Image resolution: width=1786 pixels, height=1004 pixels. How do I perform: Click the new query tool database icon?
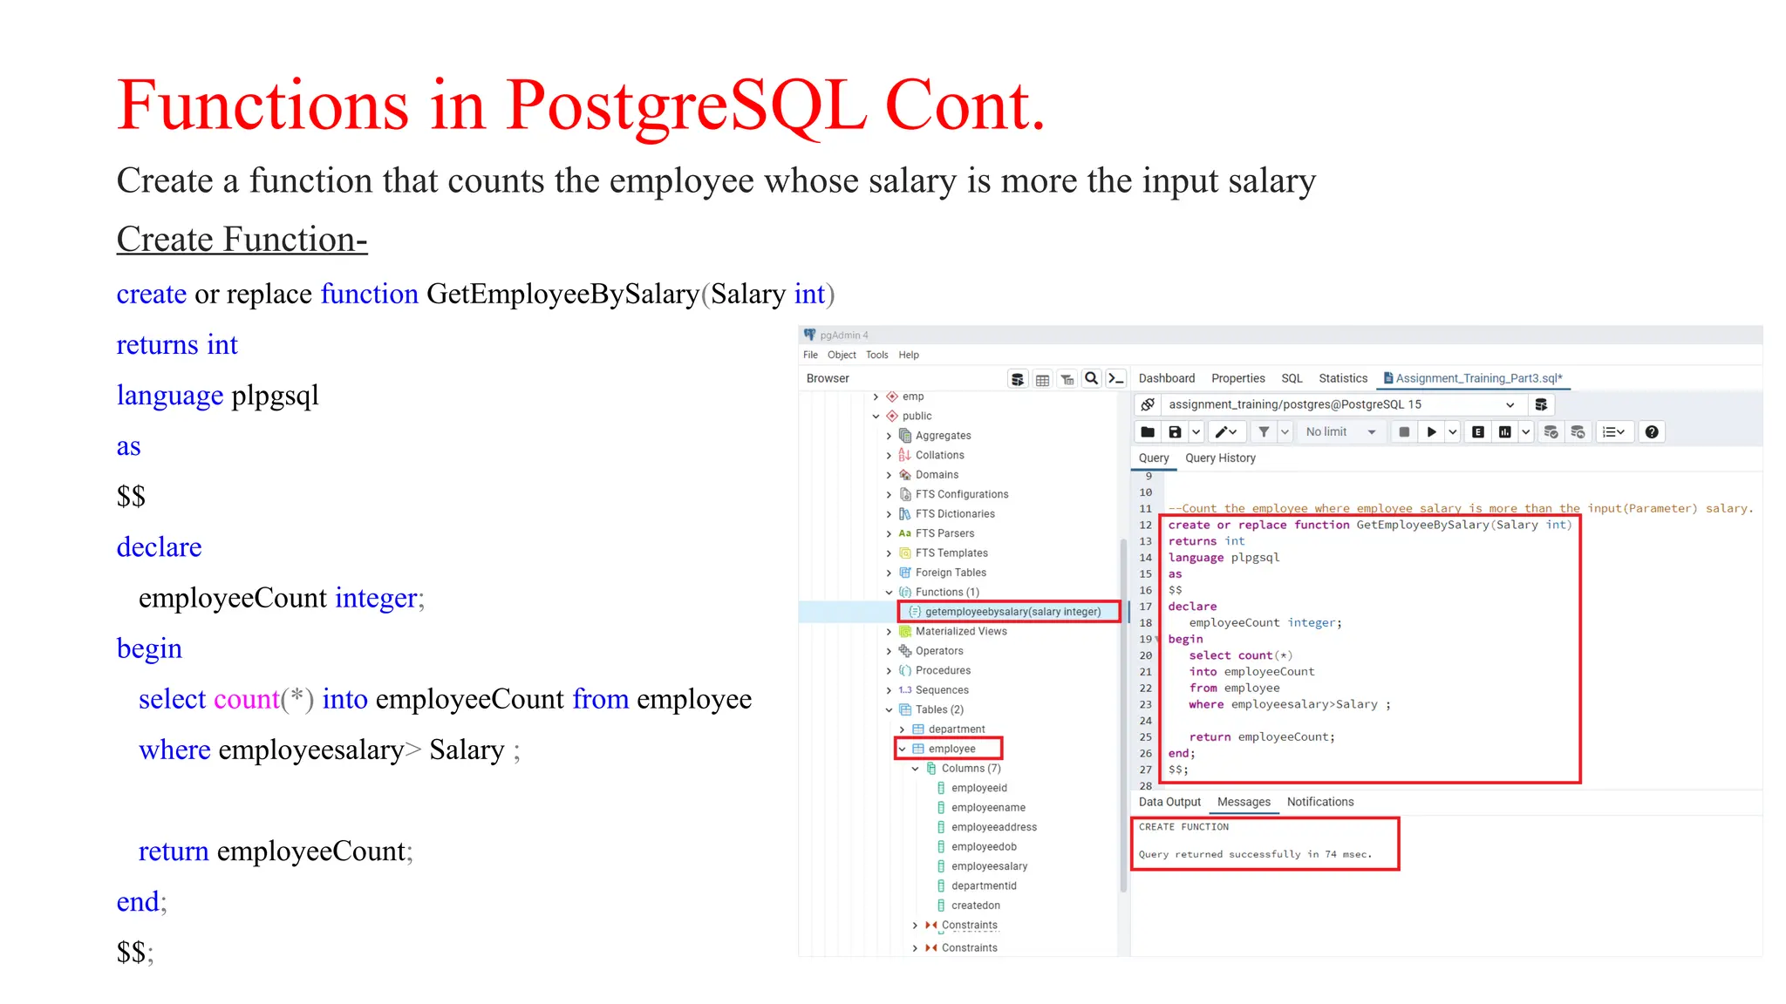point(1541,404)
